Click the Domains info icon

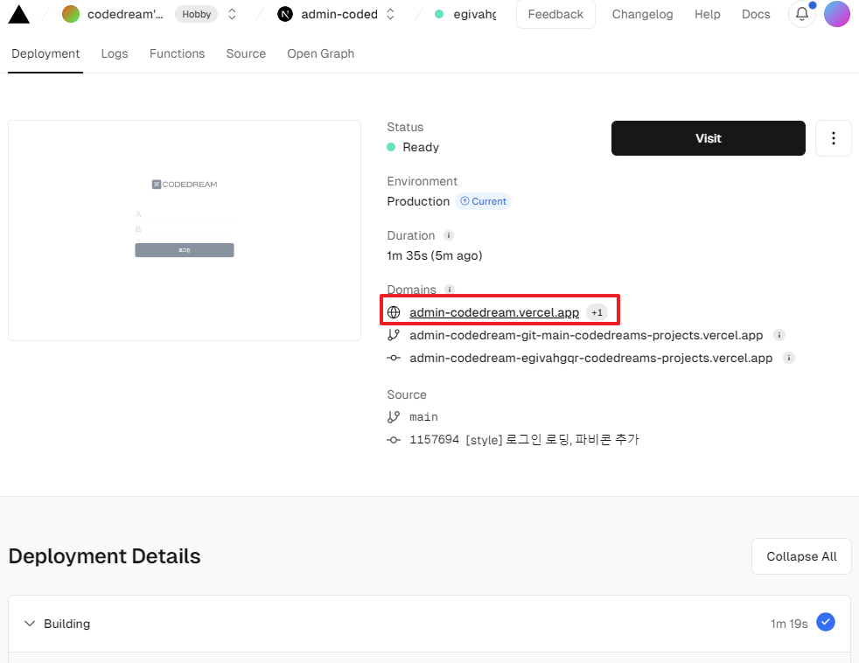coord(450,290)
